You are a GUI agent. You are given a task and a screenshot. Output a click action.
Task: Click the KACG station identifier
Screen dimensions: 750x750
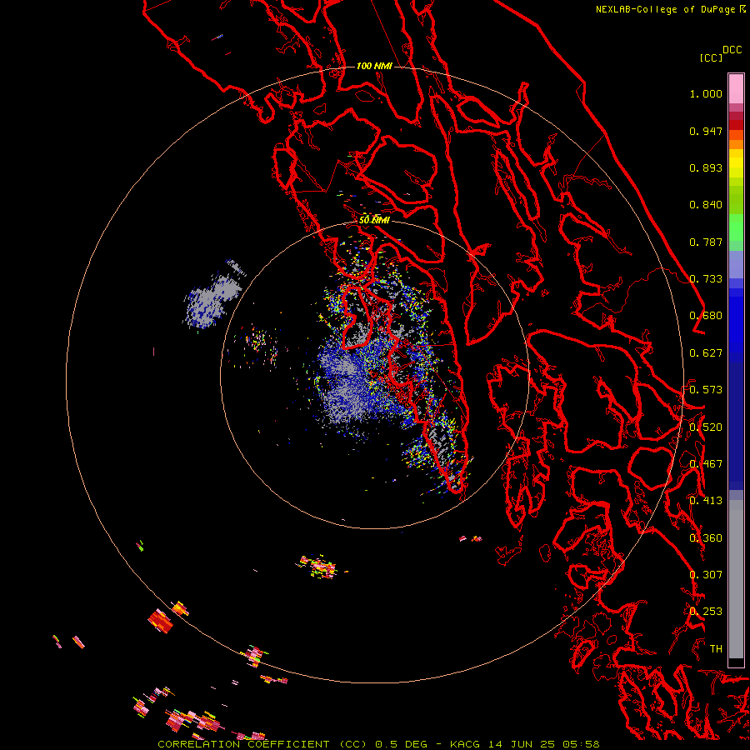464,744
